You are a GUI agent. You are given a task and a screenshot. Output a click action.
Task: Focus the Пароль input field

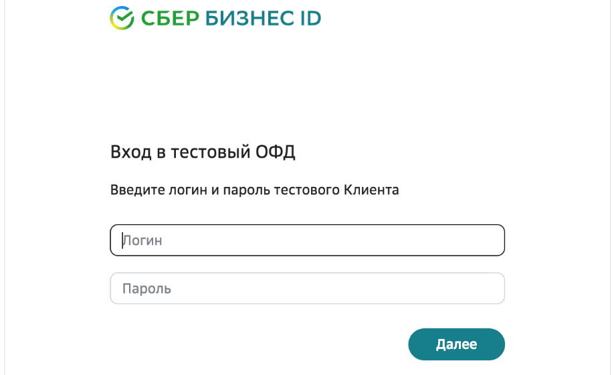pyautogui.click(x=307, y=289)
